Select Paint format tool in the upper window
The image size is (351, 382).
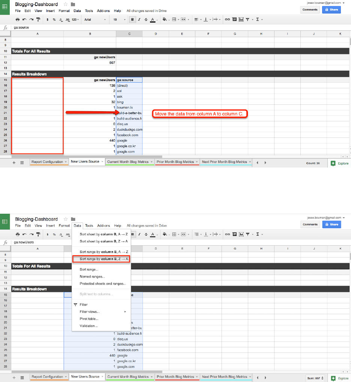[x=38, y=20]
